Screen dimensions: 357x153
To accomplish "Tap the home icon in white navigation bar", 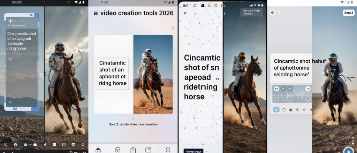I will (x=98, y=150).
